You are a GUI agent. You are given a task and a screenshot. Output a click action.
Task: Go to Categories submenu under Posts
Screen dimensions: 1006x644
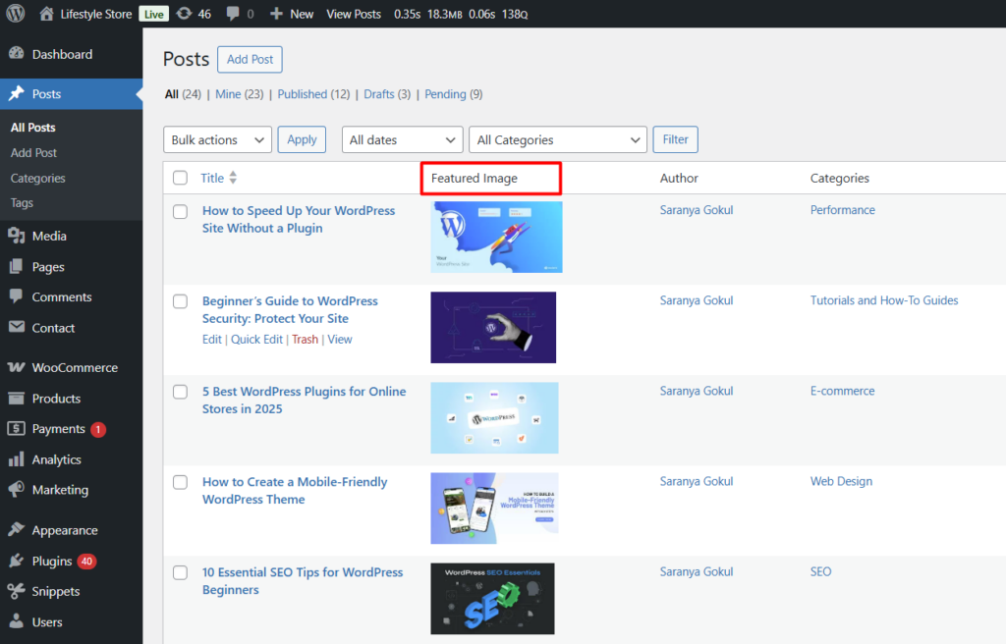(x=38, y=178)
